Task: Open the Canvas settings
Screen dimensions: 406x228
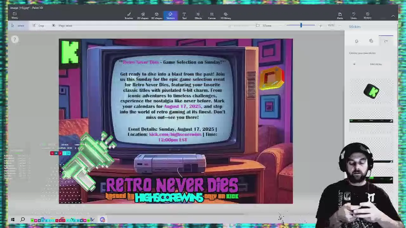Action: coord(212,16)
